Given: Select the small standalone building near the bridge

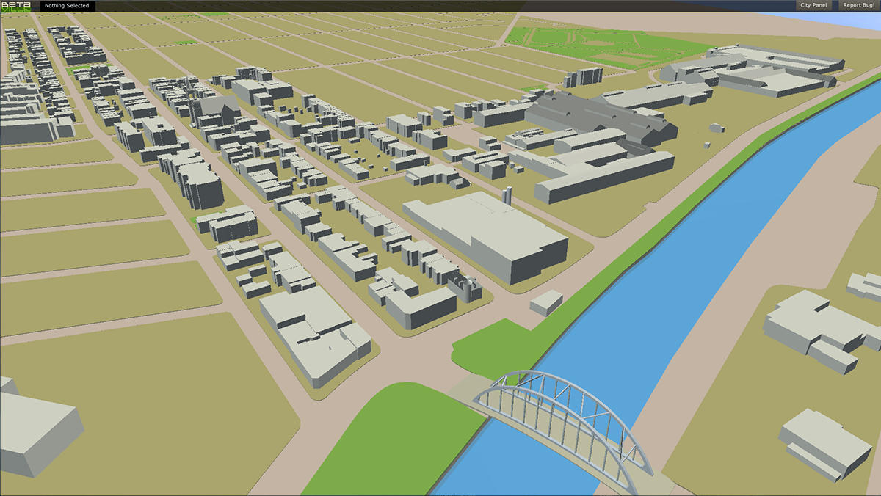Looking at the screenshot, I should tap(545, 302).
